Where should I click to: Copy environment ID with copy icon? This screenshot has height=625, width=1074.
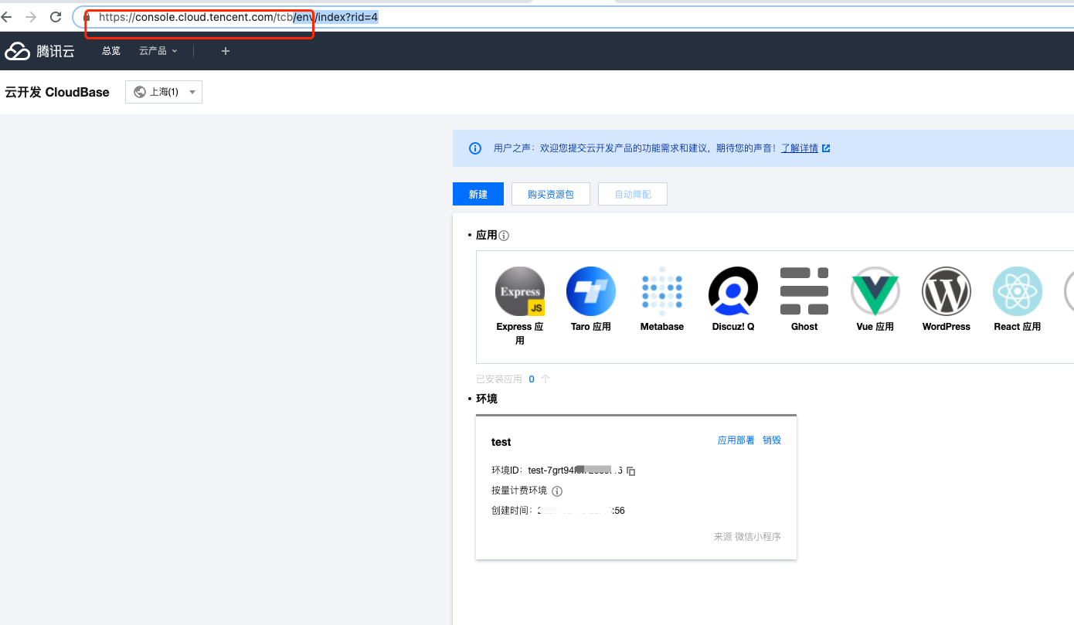630,470
